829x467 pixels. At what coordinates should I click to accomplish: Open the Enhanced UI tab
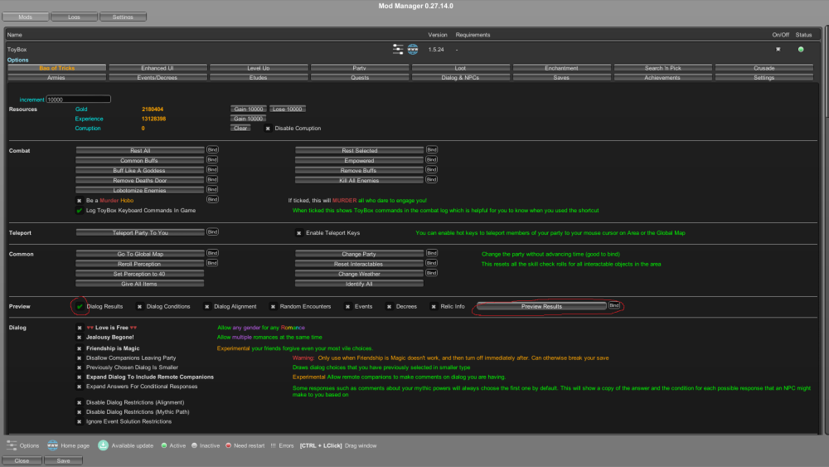point(158,68)
